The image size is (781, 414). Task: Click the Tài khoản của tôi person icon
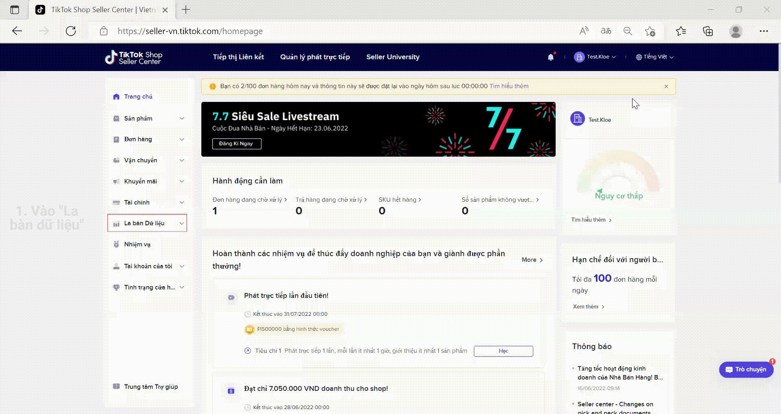tap(116, 266)
